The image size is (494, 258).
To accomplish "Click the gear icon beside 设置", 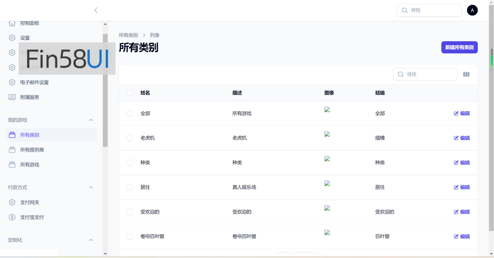I will click(12, 38).
